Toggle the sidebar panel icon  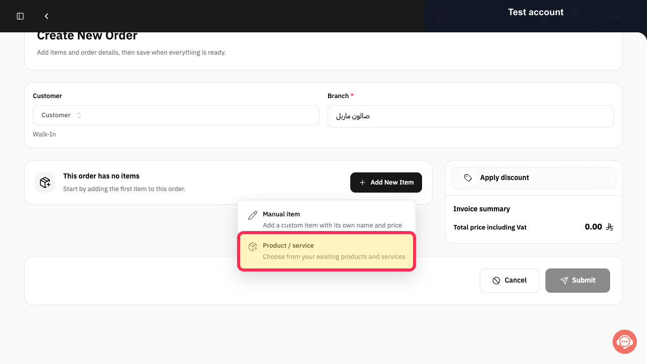coord(20,16)
